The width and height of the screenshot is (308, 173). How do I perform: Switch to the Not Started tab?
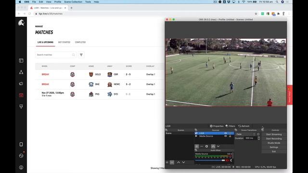click(64, 42)
